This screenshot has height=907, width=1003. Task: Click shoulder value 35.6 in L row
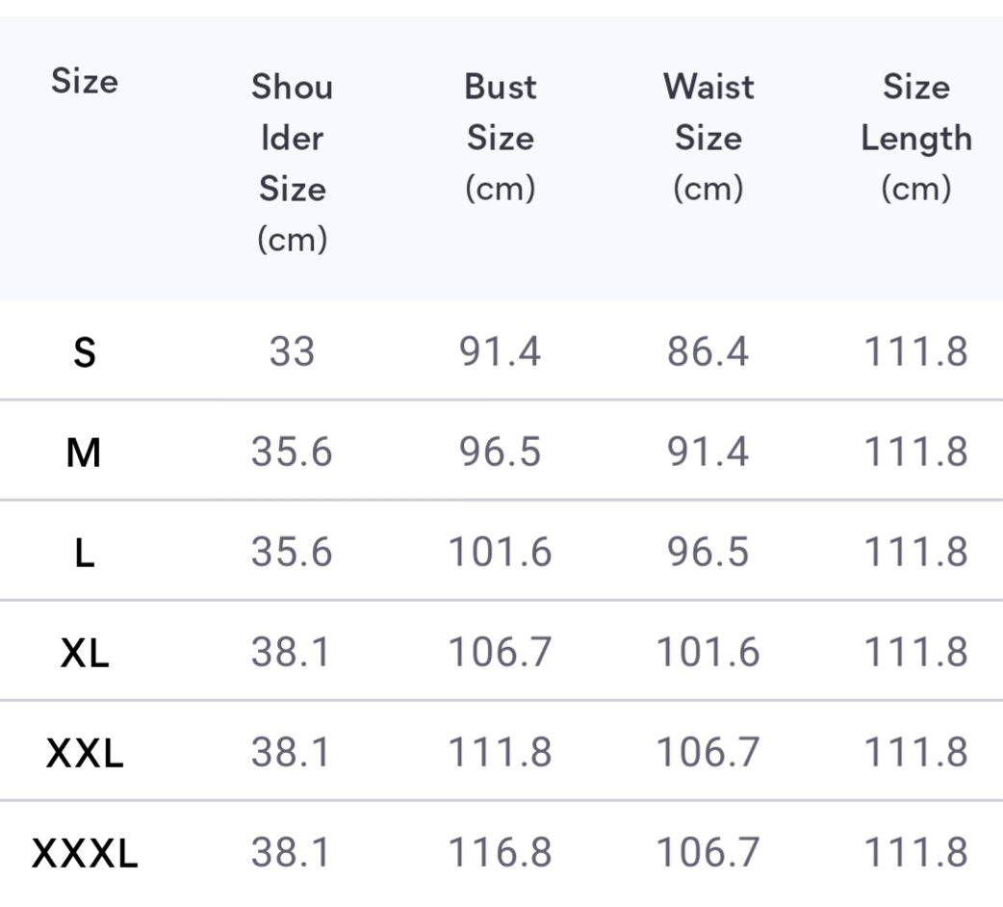click(292, 553)
